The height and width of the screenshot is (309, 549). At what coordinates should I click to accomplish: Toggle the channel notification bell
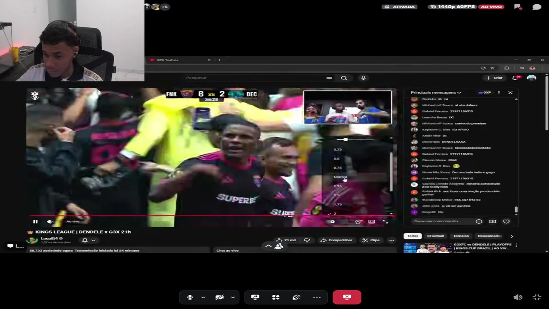pyautogui.click(x=84, y=240)
